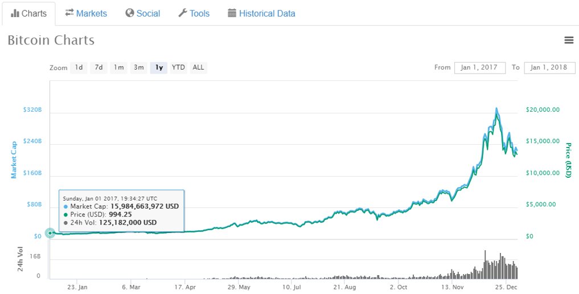This screenshot has height=294, width=579.
Task: Click the wrench icon beside Tools
Action: pos(183,13)
